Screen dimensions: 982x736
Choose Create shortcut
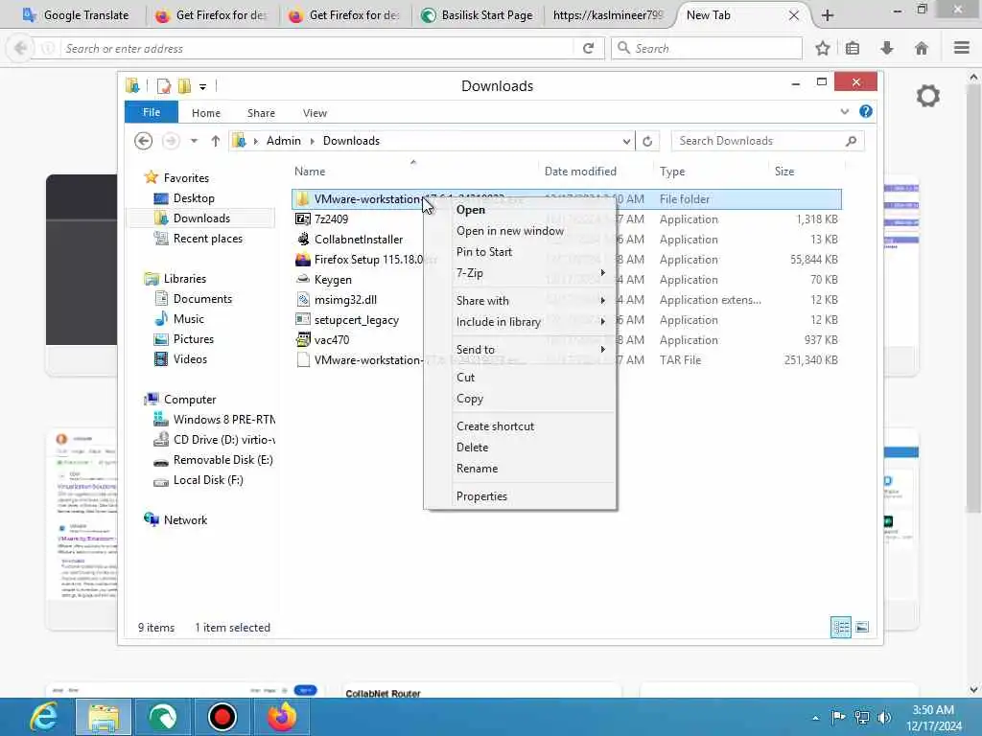click(520, 426)
